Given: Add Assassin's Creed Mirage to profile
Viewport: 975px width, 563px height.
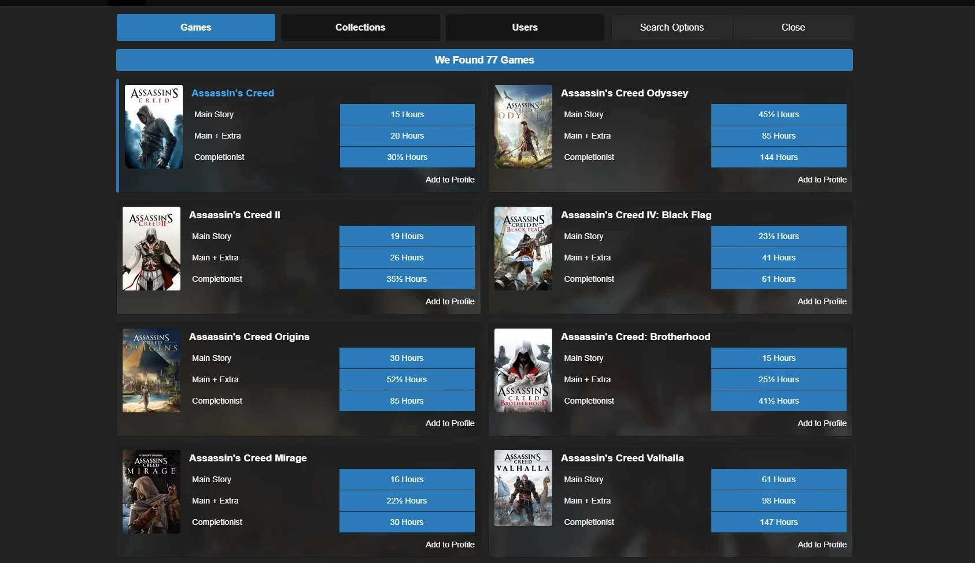Looking at the screenshot, I should [x=450, y=545].
